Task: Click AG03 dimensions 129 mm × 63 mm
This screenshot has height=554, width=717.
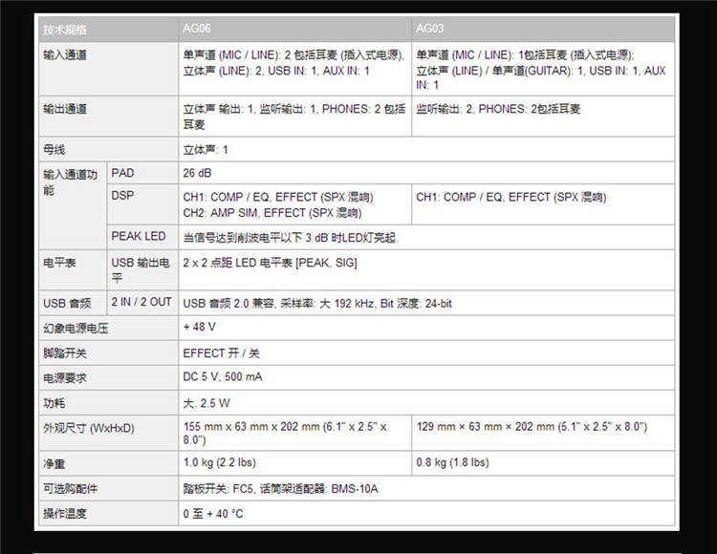Action: tap(532, 427)
